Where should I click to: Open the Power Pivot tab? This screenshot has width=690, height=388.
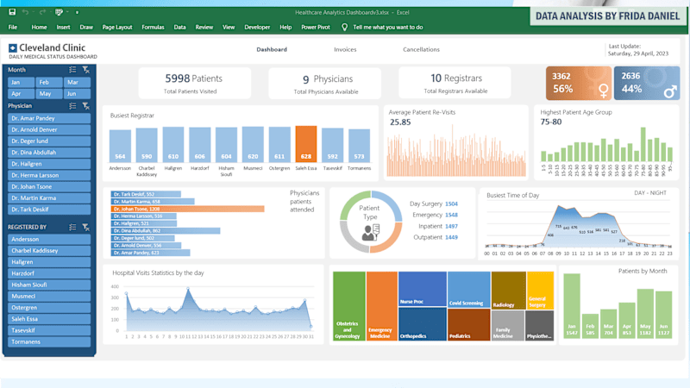pyautogui.click(x=316, y=28)
